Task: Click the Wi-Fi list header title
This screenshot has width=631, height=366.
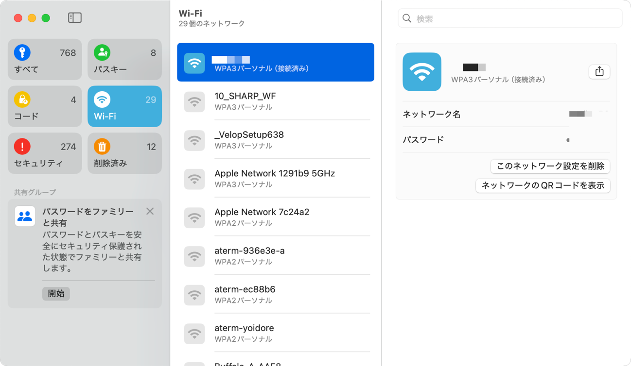Action: click(x=191, y=13)
